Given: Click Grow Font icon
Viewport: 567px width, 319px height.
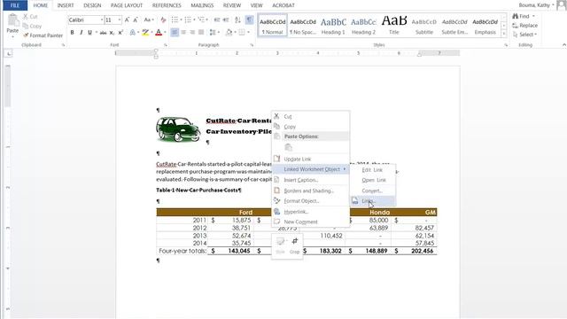Looking at the screenshot, I should (127, 19).
